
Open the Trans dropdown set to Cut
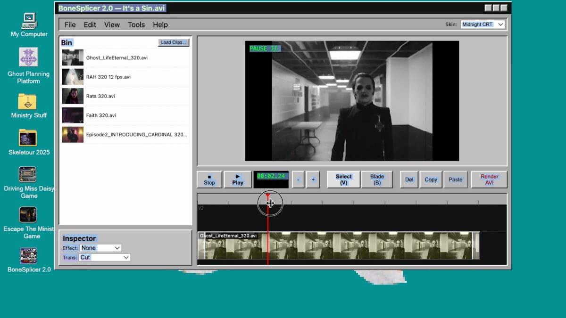[105, 258]
